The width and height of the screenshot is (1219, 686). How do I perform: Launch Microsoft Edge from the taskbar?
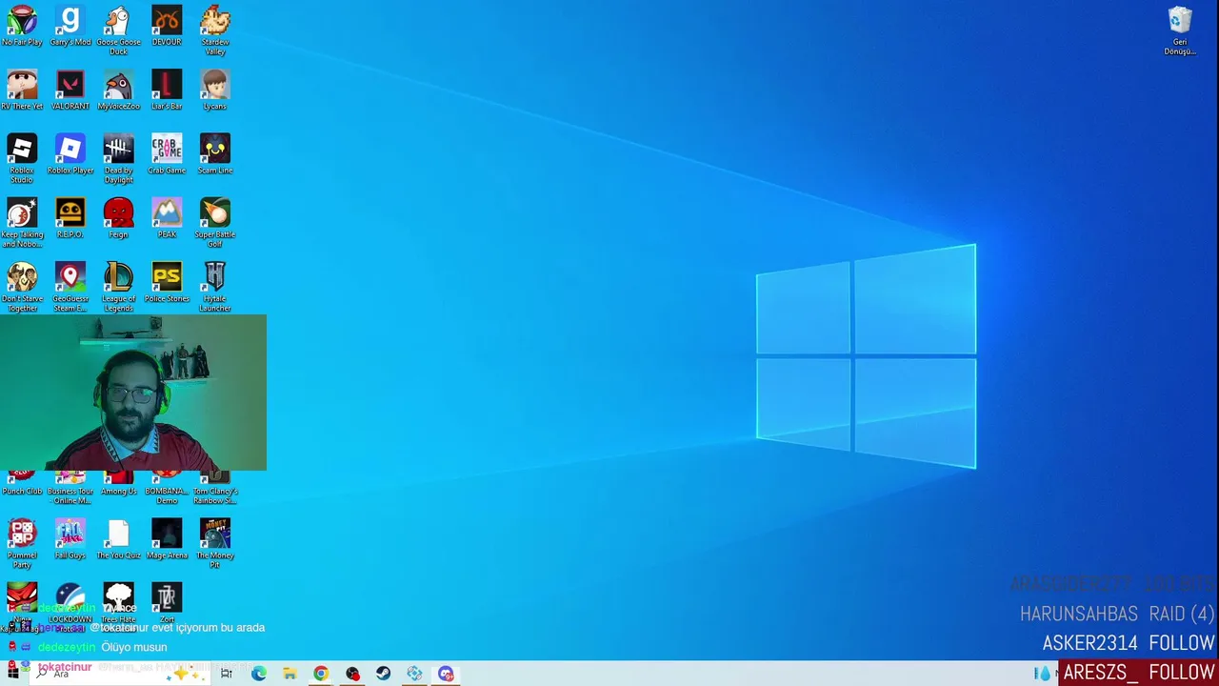point(258,674)
